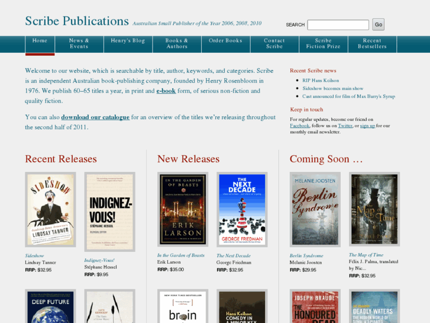This screenshot has height=323, width=430.
Task: Click the RRP $35.00 price text
Action: coord(170,270)
